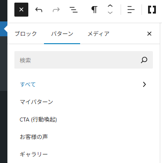
Task: Undo the last change
Action: (x=39, y=10)
